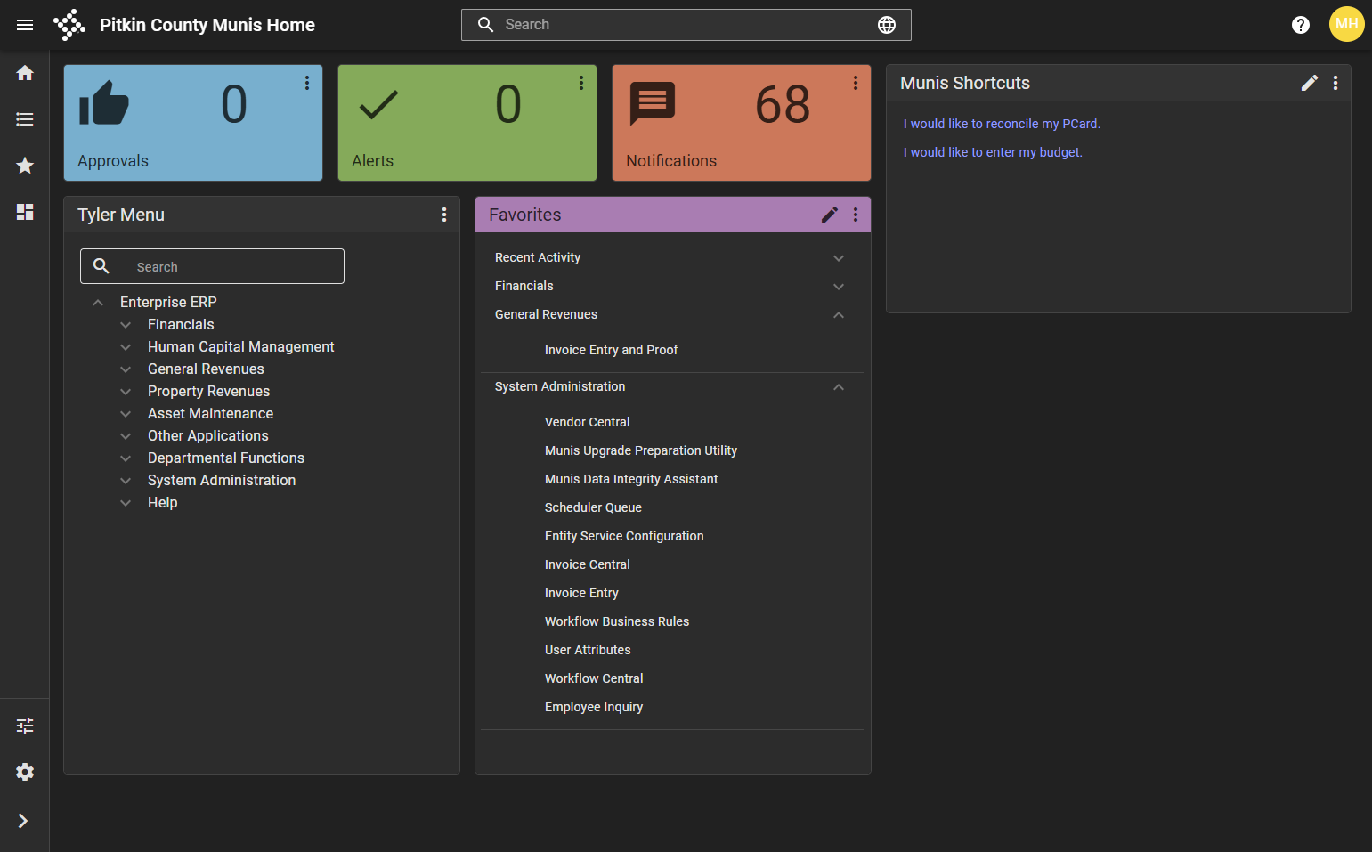
Task: Click the globe icon in search bar
Action: click(887, 25)
